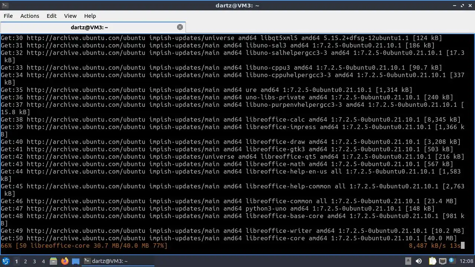Click the Get:38 libreoffice-calc line
Viewport: 475px width, 267px height.
click(x=230, y=119)
